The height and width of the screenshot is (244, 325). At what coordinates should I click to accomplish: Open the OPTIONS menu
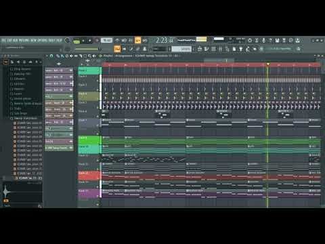pos(43,41)
